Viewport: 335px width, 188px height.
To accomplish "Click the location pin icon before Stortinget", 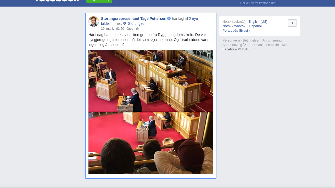I will point(125,23).
